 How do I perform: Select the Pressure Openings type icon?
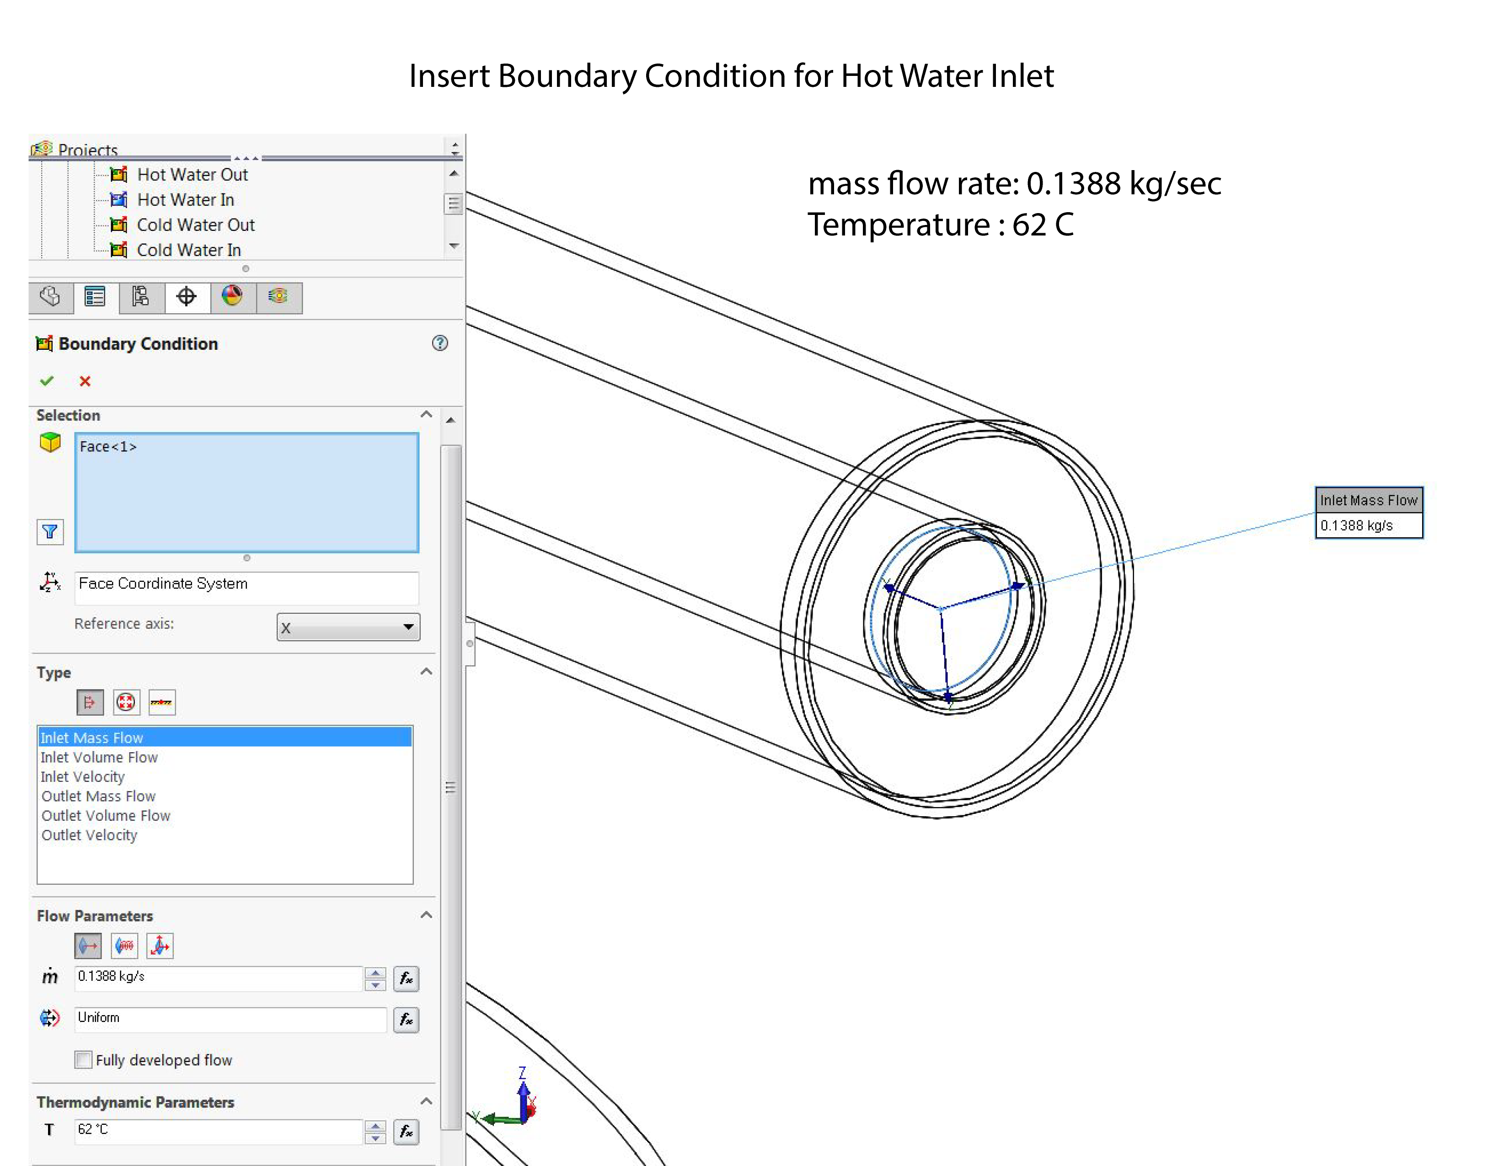126,702
